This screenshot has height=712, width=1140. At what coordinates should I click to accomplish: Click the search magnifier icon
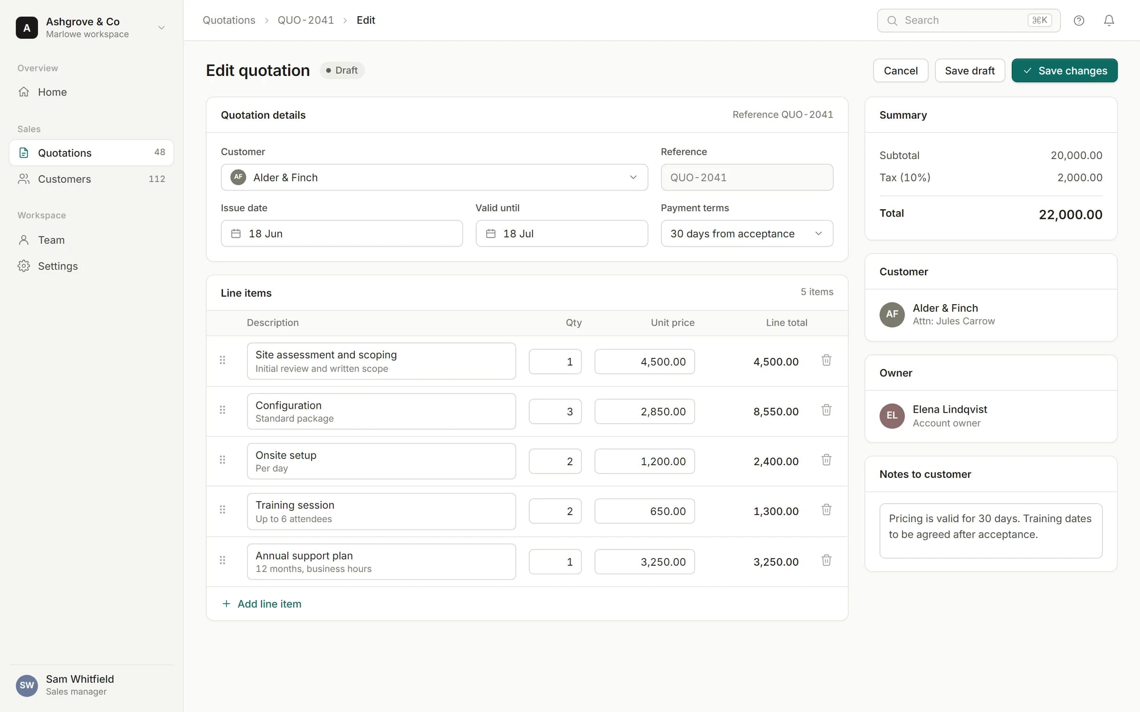(x=892, y=20)
